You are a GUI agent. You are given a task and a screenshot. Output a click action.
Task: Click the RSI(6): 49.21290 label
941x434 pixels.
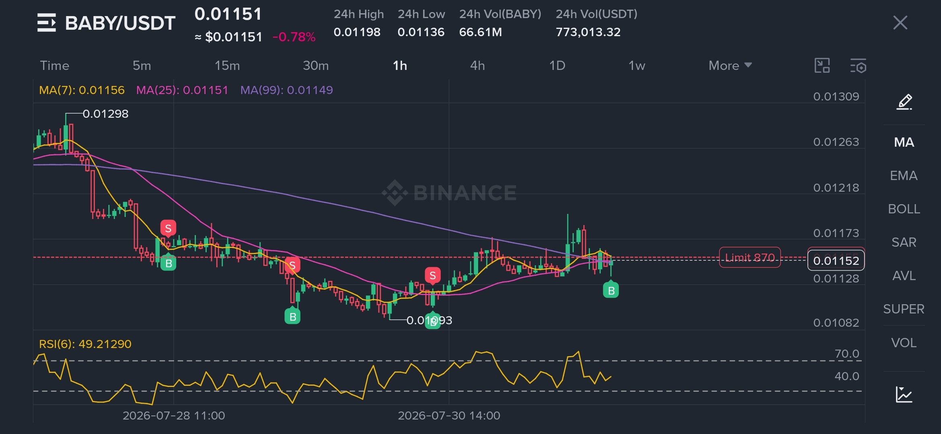(85, 344)
